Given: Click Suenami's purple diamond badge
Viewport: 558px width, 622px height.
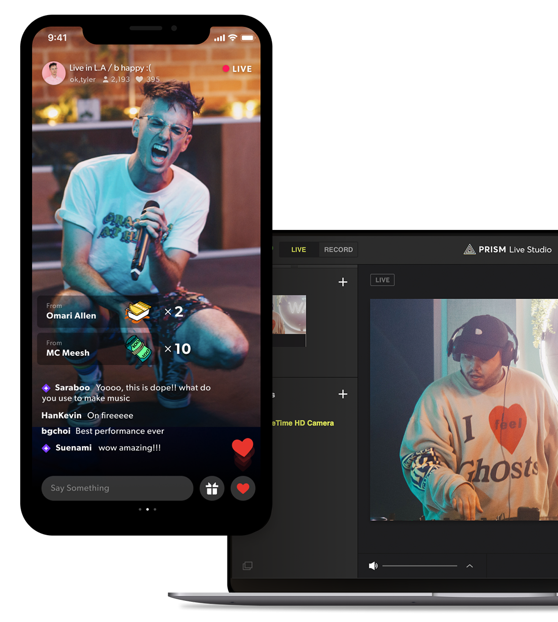Looking at the screenshot, I should (46, 448).
